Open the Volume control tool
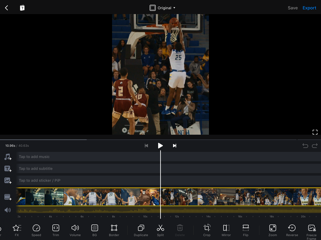Viewport: 321px width, 240px height. 75,230
